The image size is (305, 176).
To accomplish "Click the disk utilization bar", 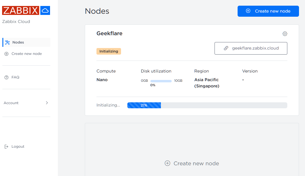I will pos(161,81).
